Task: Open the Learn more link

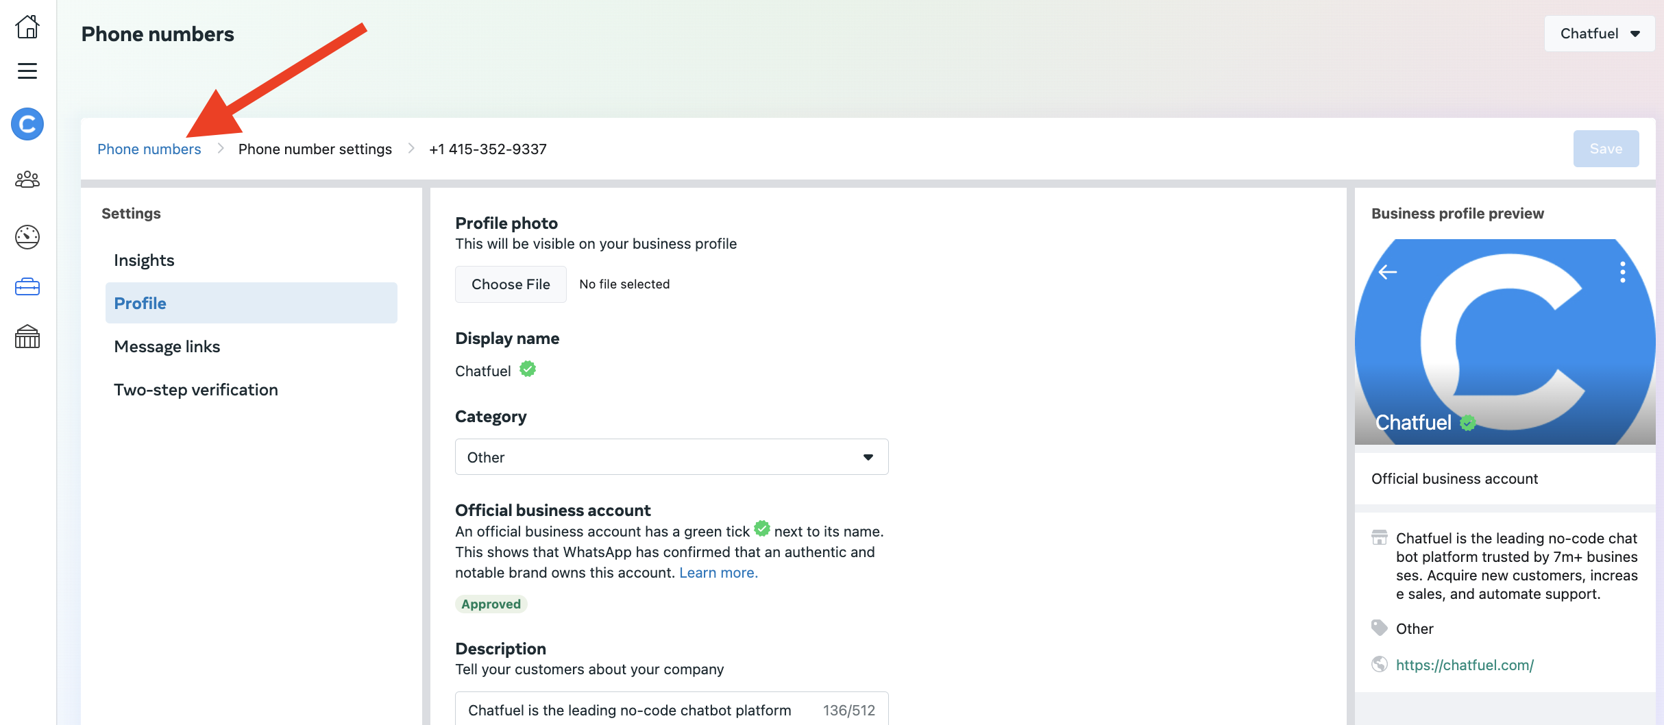Action: click(x=718, y=573)
